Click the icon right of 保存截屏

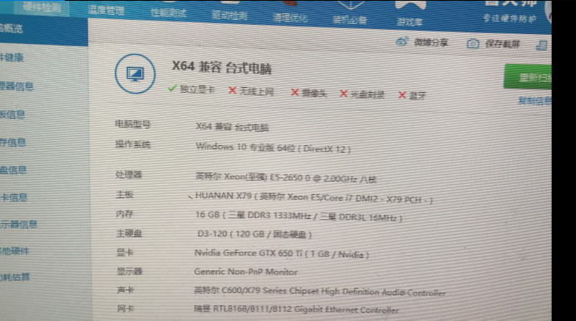tap(541, 46)
